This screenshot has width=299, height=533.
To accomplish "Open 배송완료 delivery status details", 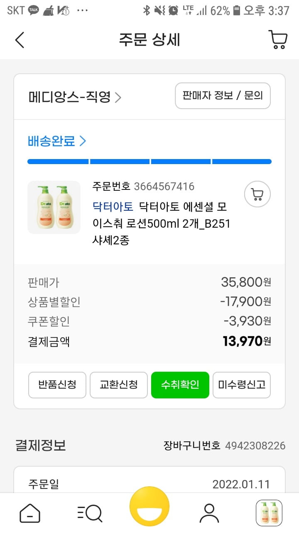I will (57, 141).
